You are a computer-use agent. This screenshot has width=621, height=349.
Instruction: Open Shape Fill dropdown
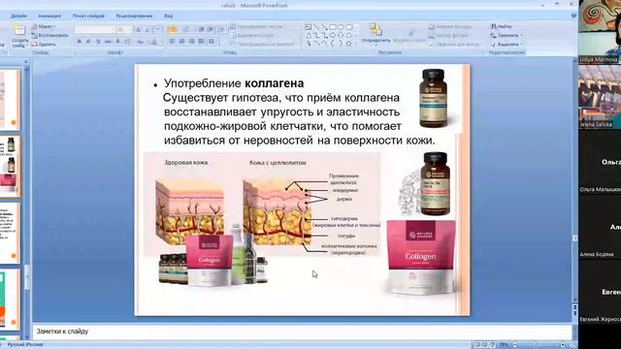(x=450, y=26)
